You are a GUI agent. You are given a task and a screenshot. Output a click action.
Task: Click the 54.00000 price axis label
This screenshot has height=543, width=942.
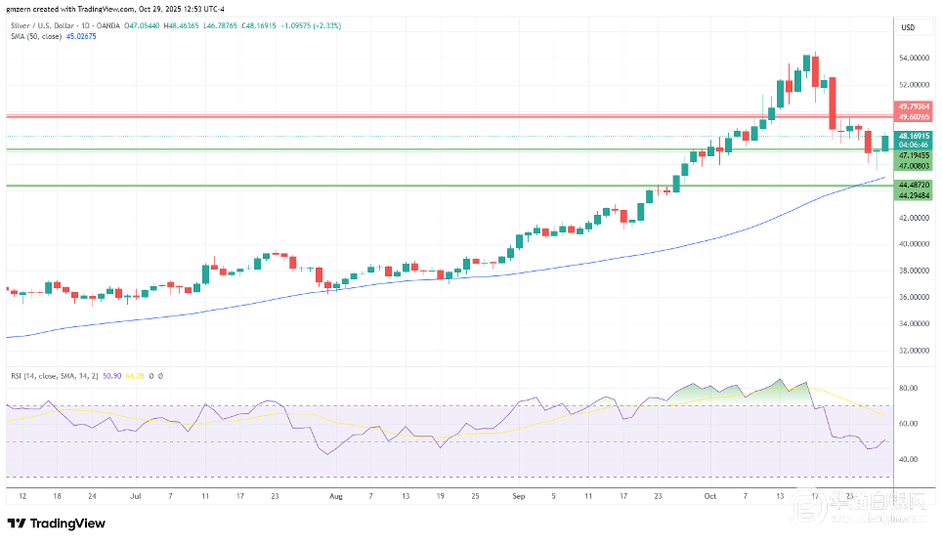pos(916,59)
